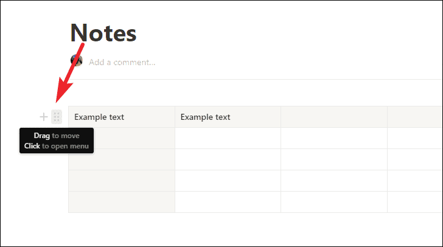Screen dimensions: 443x247
Task: Select first header cell with "Example text"
Action: click(x=122, y=117)
